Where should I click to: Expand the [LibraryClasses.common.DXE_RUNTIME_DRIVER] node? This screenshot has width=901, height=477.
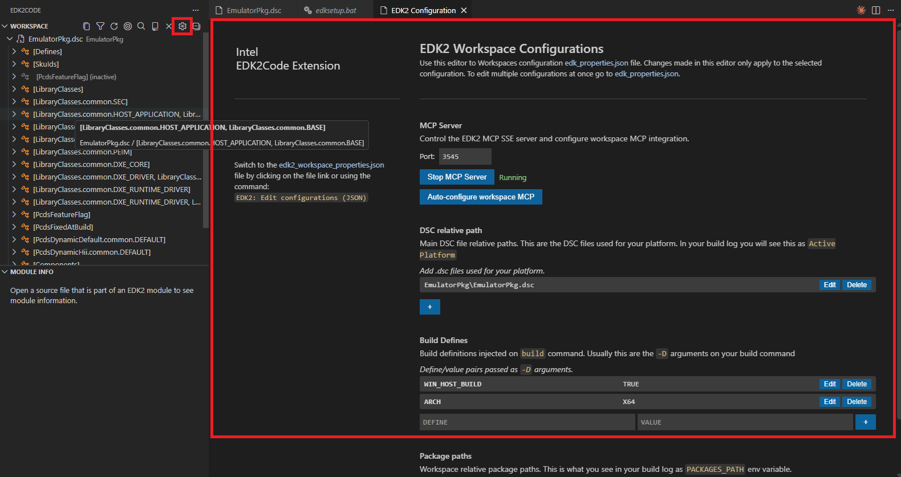pyautogui.click(x=14, y=189)
